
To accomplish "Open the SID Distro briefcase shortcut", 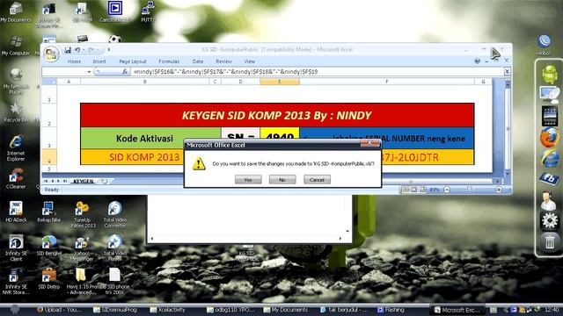I will (49, 279).
